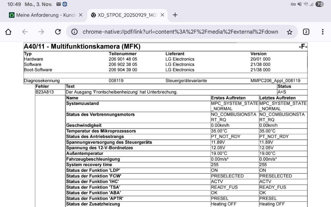Add a new tab with plus button
331x207 pixels.
(175, 15)
